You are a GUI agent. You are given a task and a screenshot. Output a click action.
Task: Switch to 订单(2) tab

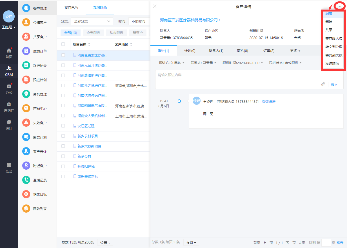pos(269,51)
